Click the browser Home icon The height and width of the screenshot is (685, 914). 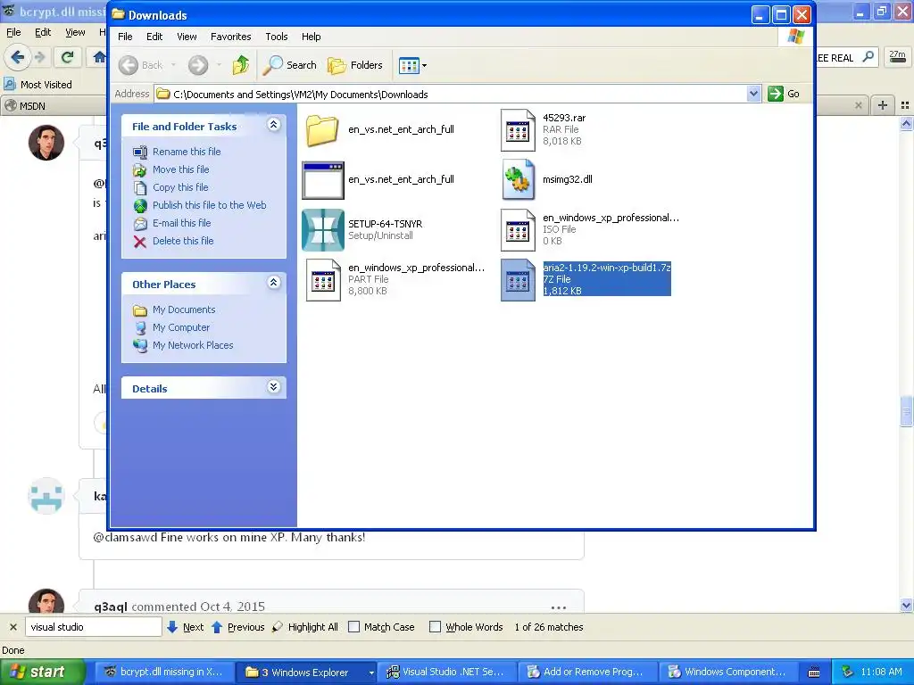[99, 57]
